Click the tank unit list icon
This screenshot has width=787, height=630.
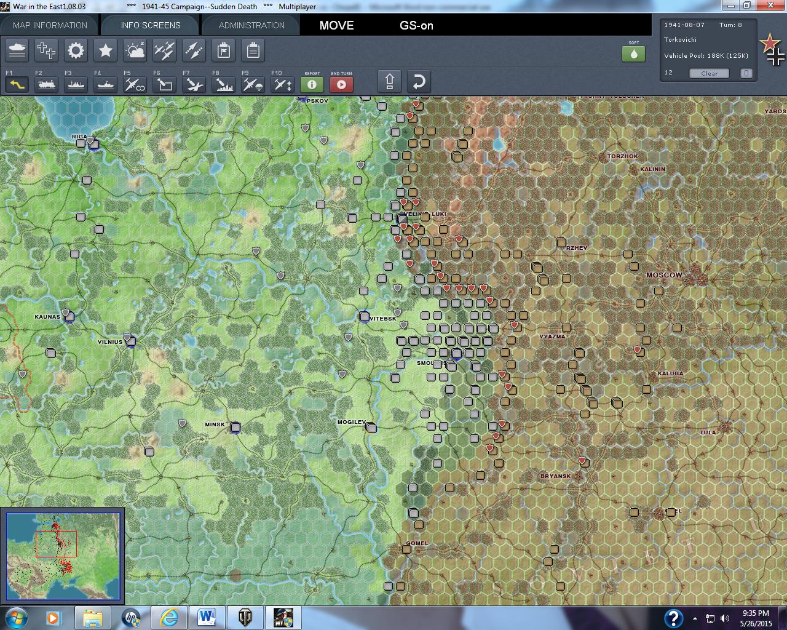pyautogui.click(x=17, y=50)
